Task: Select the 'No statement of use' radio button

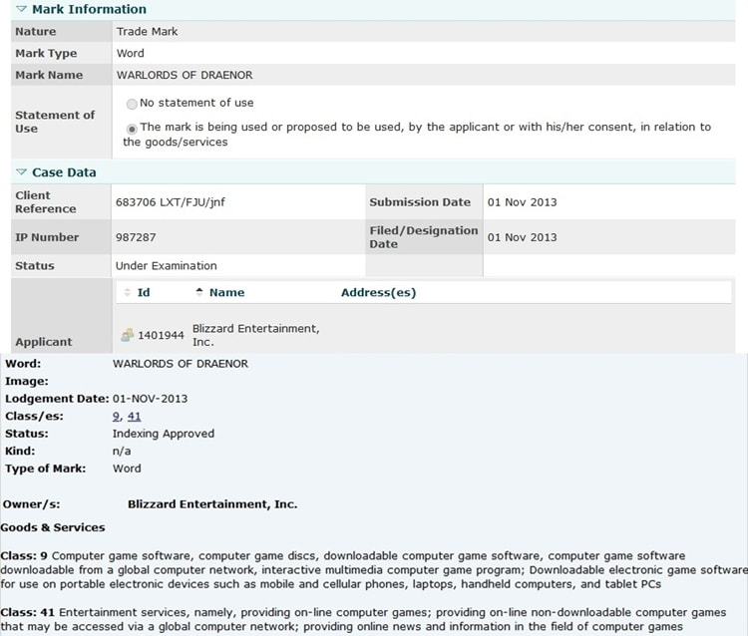Action: coord(132,104)
